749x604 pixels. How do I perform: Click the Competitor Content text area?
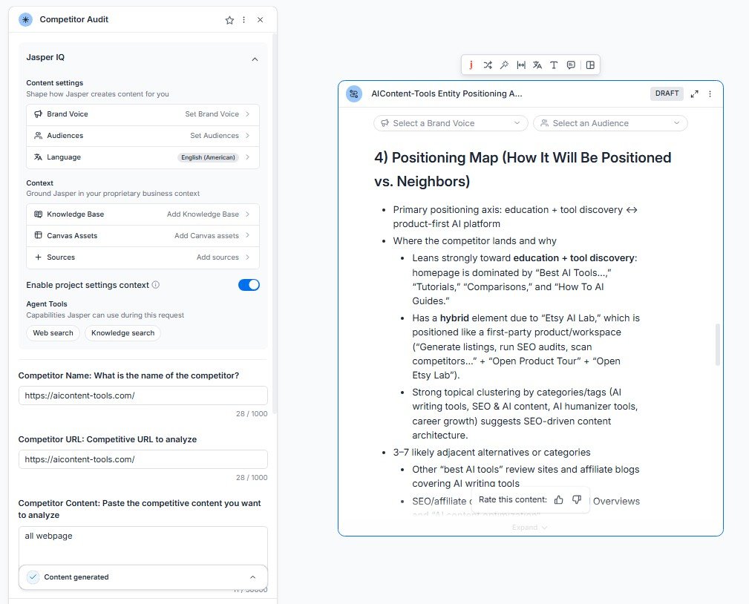[x=143, y=547]
